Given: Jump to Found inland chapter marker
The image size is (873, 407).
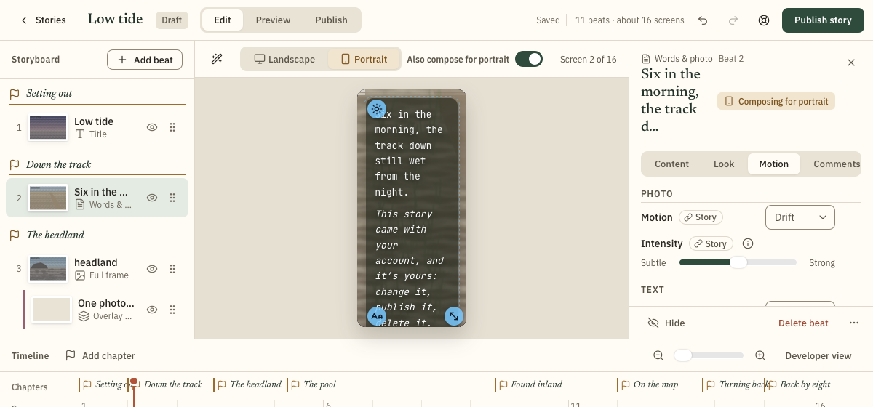Looking at the screenshot, I should (x=530, y=384).
